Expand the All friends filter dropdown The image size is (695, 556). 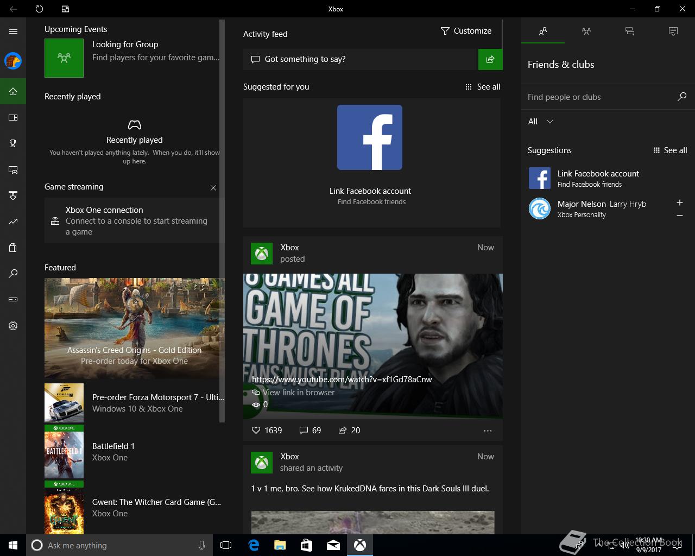click(x=541, y=122)
